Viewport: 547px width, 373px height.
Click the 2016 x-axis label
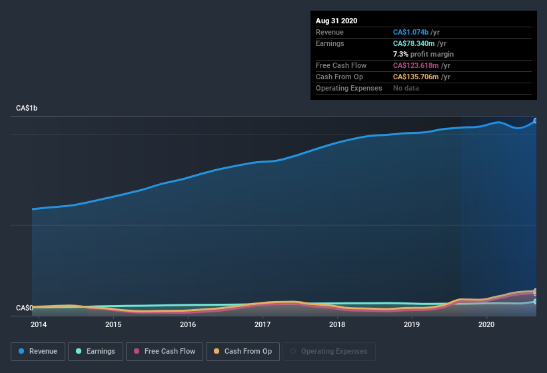point(188,324)
